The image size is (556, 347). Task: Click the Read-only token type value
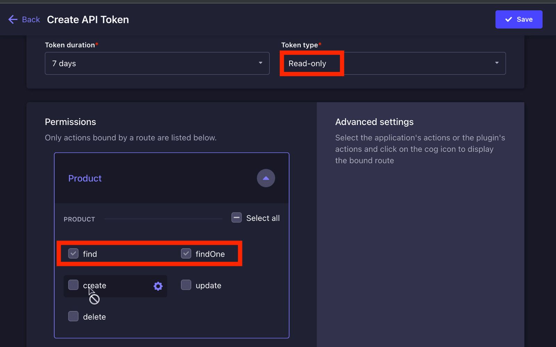307,64
